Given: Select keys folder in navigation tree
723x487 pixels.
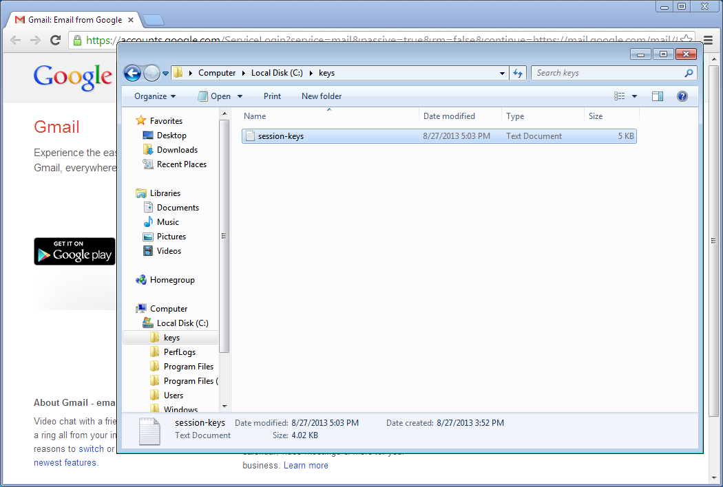Looking at the screenshot, I should pos(171,338).
